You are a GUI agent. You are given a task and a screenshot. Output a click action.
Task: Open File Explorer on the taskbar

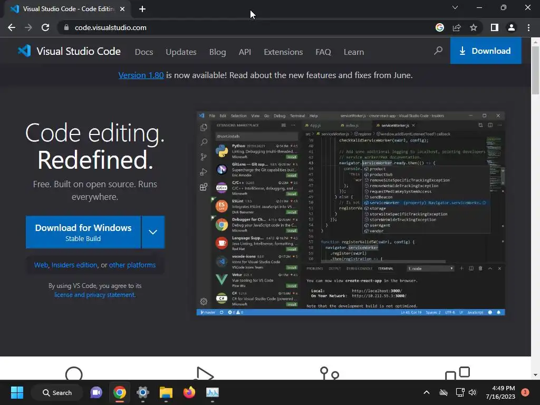[x=166, y=392]
